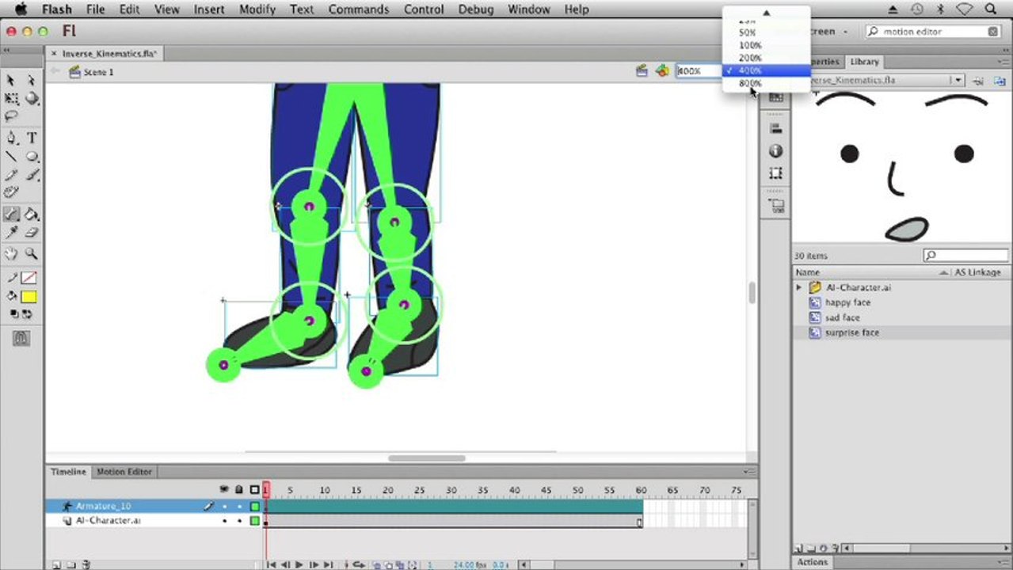Toggle the Armature_10 layer outline square
The height and width of the screenshot is (570, 1013).
[x=255, y=507]
